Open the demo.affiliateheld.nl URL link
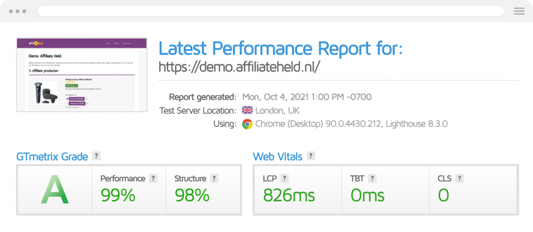Screen dimensions: 533x232 (239, 67)
